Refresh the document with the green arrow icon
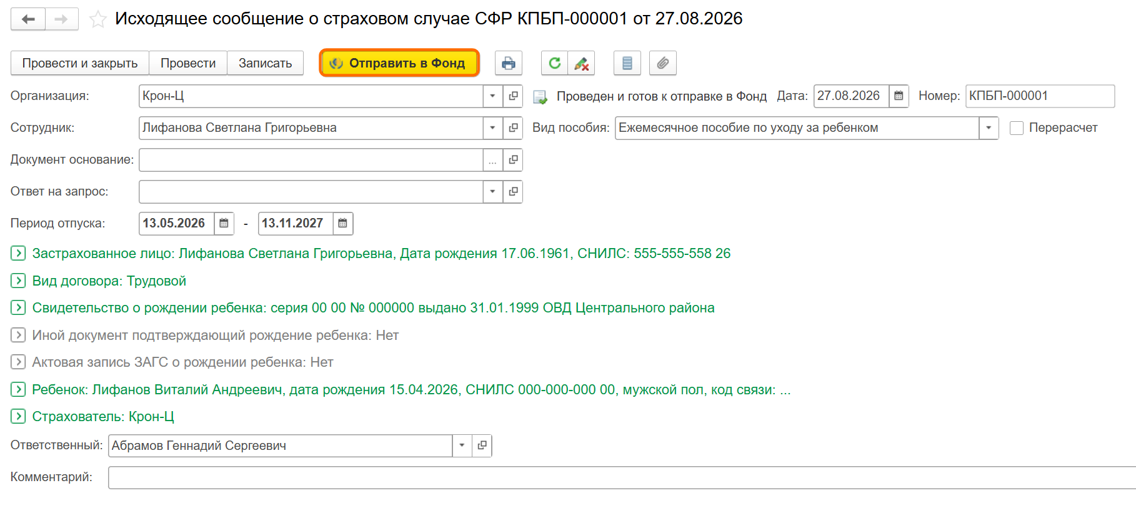This screenshot has height=523, width=1136. coord(554,63)
